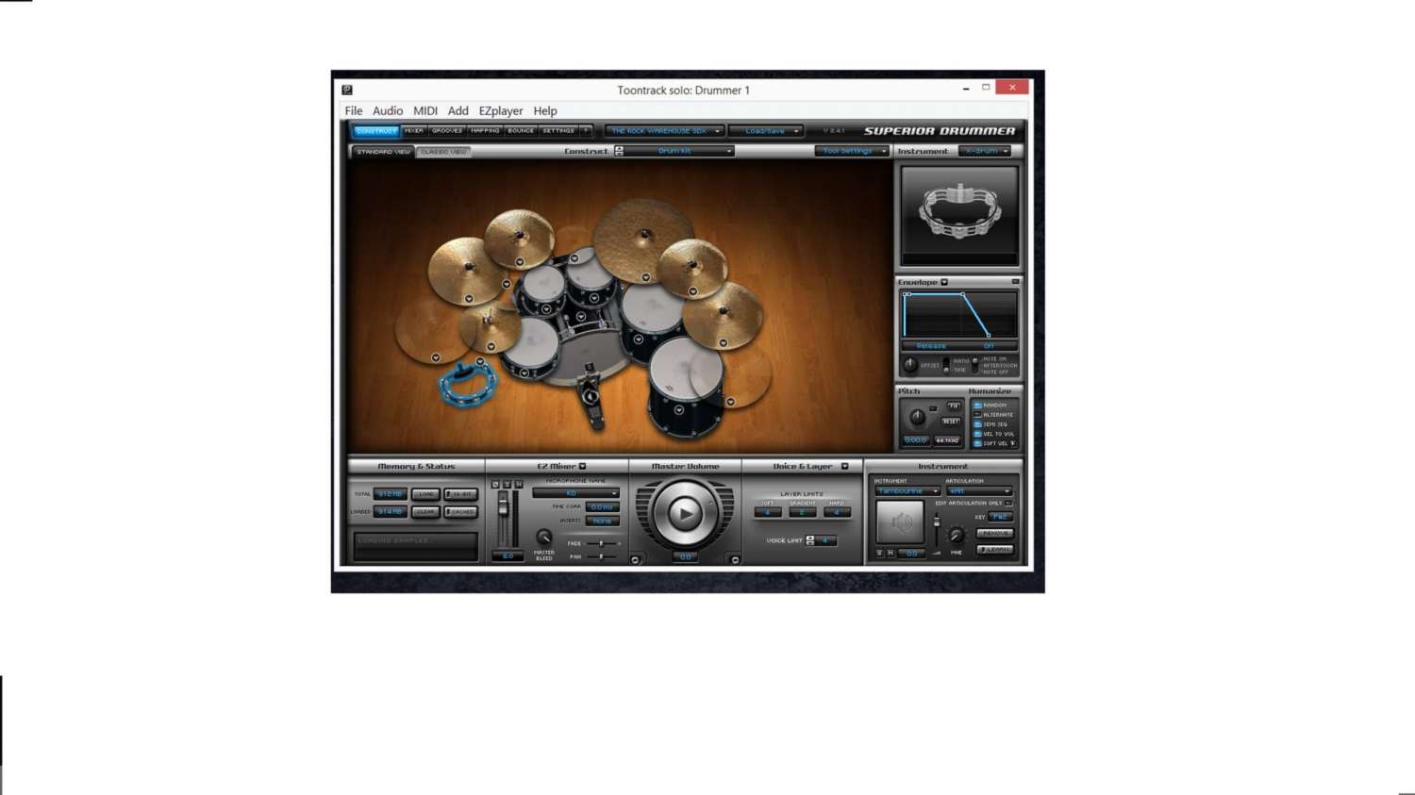This screenshot has width=1415, height=795.
Task: Click the Pitch knob
Action: [x=917, y=416]
